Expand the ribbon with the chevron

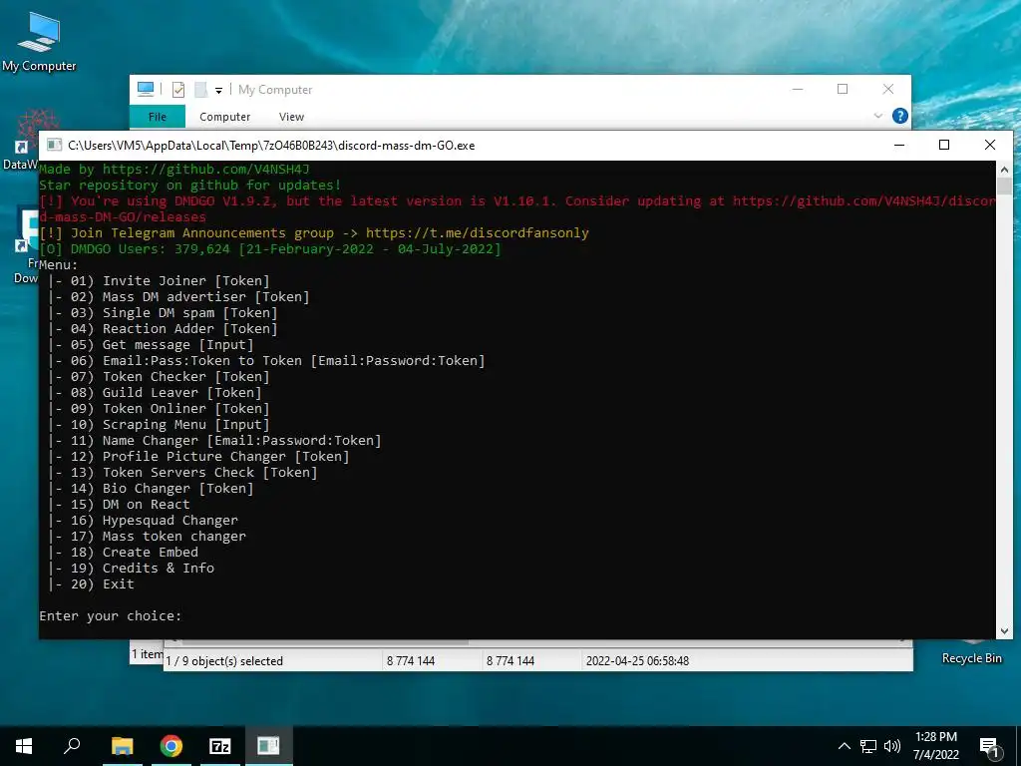point(877,116)
